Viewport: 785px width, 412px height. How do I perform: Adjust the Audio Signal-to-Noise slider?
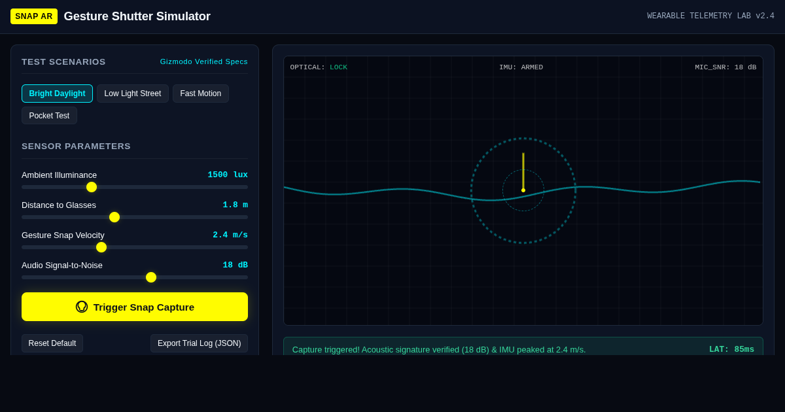[x=135, y=277]
